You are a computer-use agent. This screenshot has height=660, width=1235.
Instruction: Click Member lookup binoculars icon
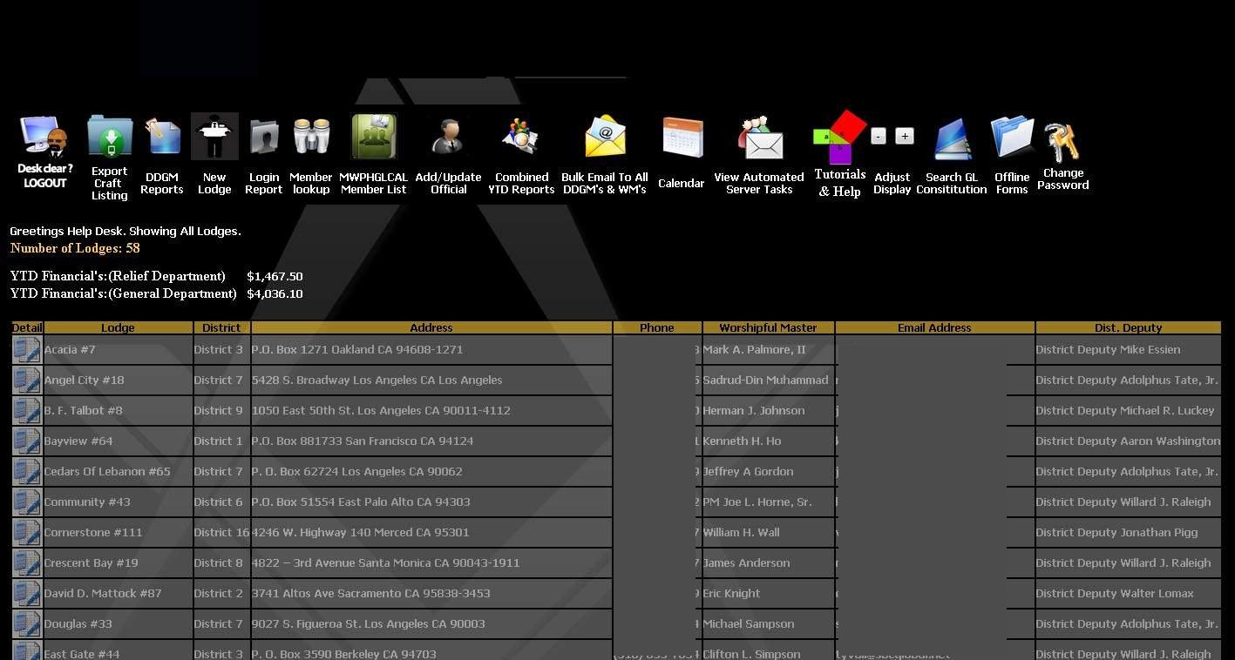coord(311,138)
